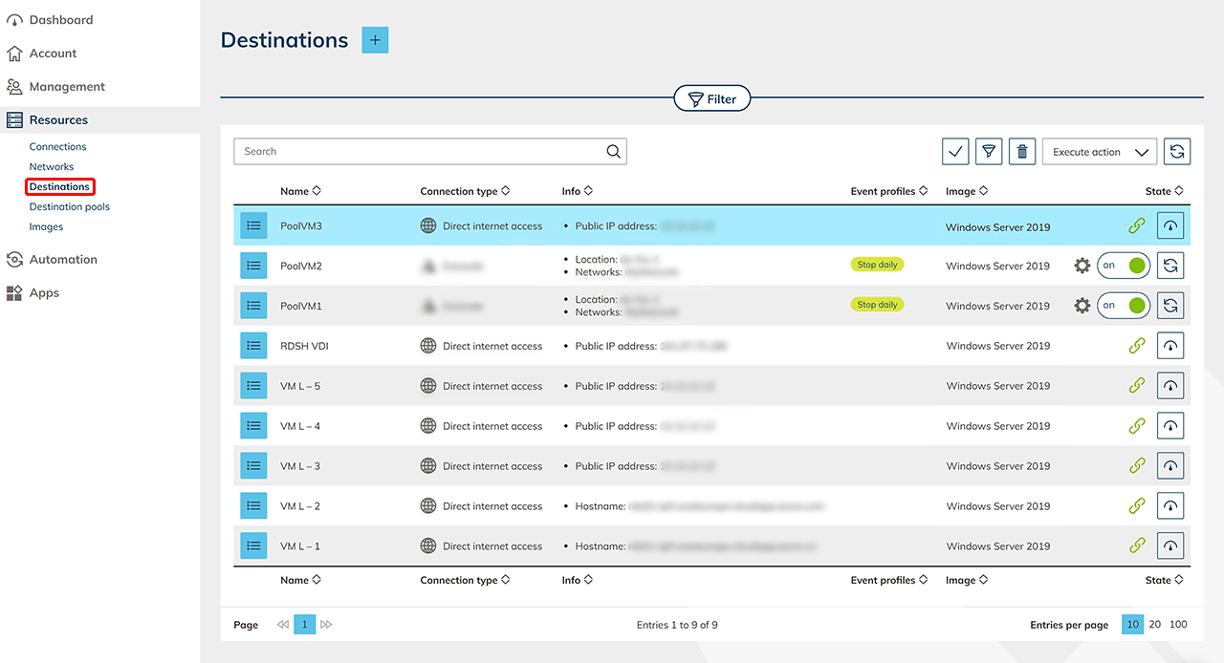This screenshot has height=663, width=1224.
Task: Open the list menu icon for PoolVM3
Action: [x=253, y=226]
